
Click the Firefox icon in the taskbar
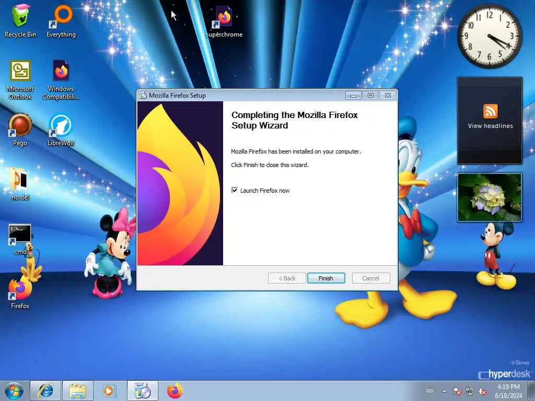click(x=175, y=391)
